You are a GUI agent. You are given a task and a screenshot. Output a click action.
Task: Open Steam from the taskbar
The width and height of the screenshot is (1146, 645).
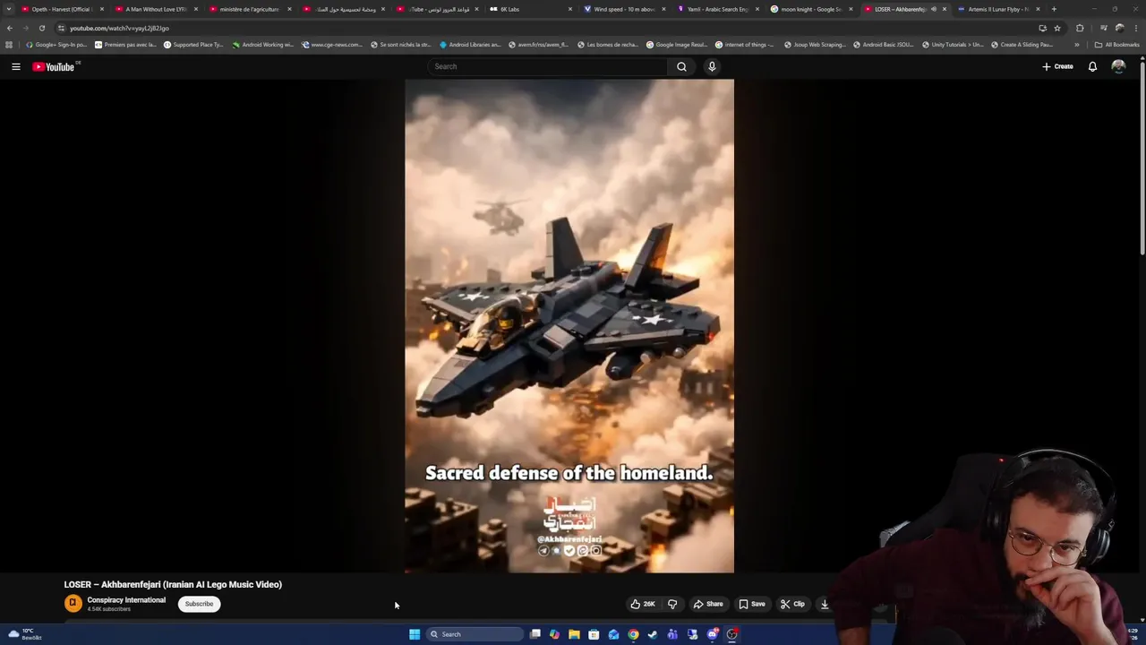point(653,634)
